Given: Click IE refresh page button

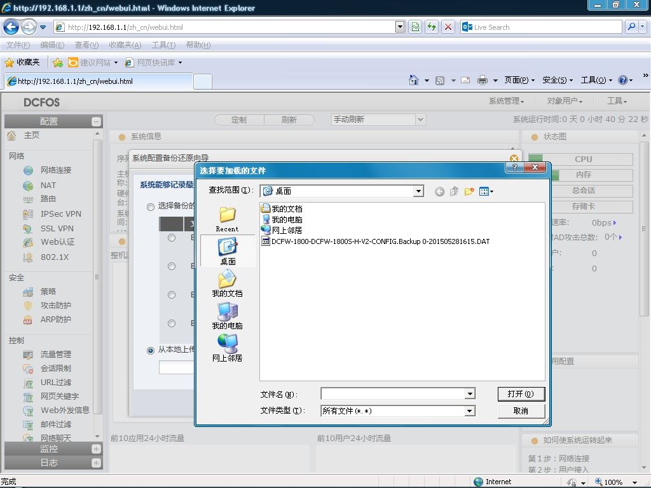Looking at the screenshot, I should [x=432, y=27].
